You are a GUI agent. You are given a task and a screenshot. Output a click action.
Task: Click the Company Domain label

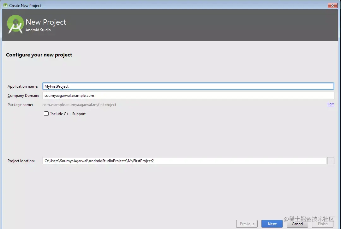tap(23, 96)
